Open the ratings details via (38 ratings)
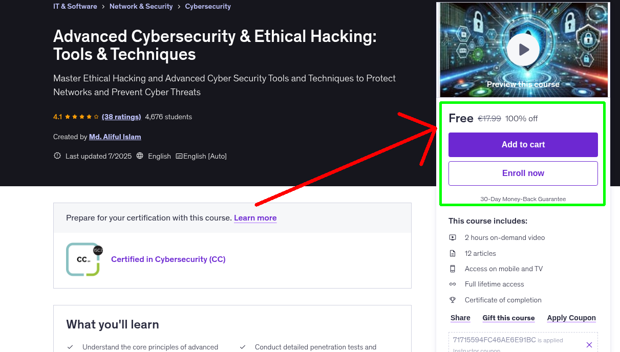Image resolution: width=620 pixels, height=352 pixels. pos(121,117)
